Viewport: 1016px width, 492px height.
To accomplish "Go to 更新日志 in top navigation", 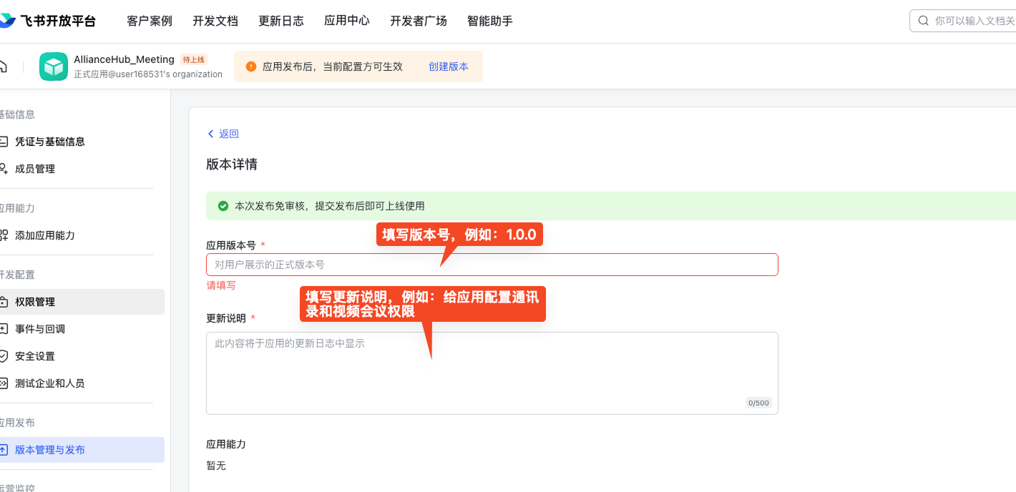I will pyautogui.click(x=281, y=21).
